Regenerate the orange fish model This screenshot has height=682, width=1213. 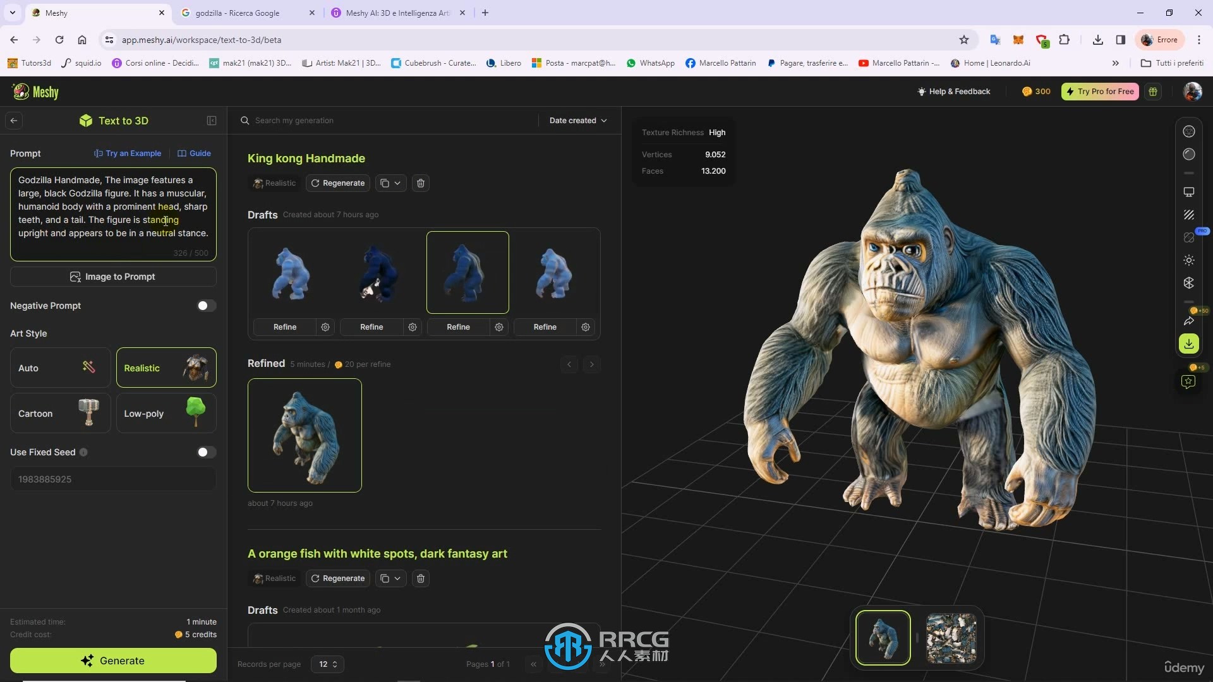coord(338,578)
